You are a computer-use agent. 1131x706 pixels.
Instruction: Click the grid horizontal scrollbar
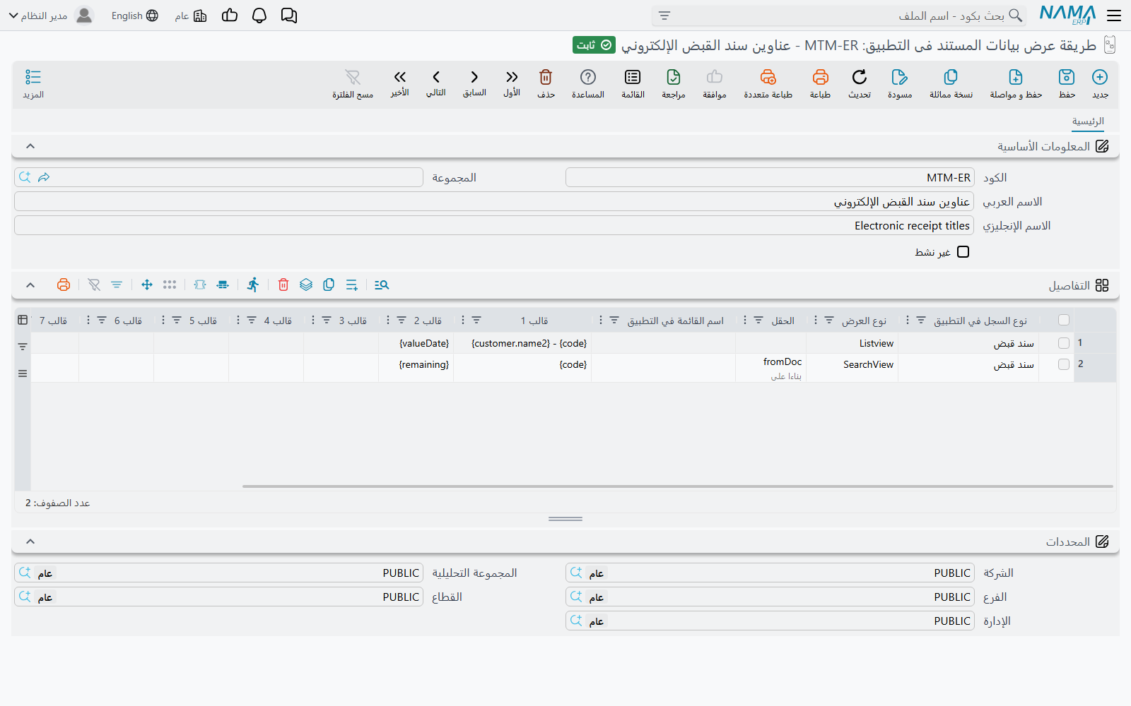point(677,486)
